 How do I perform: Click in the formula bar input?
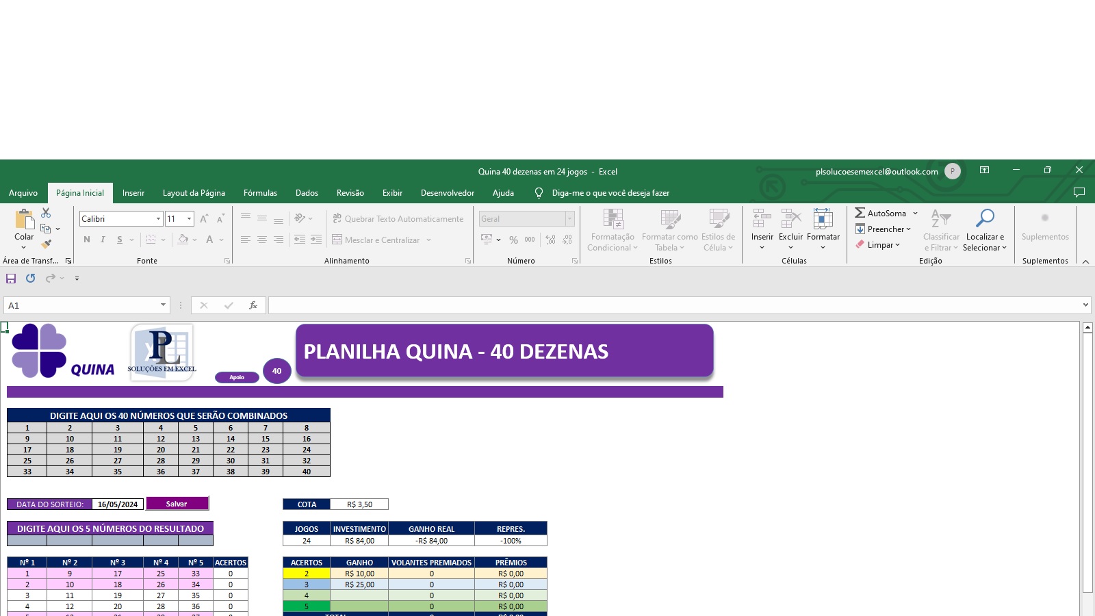point(674,305)
